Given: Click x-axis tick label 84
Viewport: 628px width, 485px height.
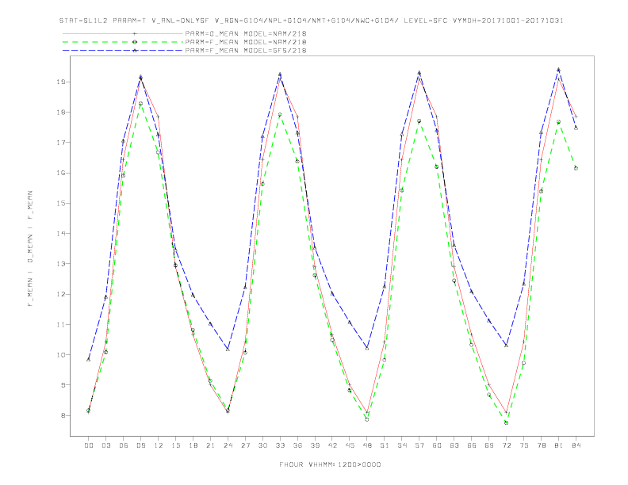Looking at the screenshot, I should [x=576, y=445].
